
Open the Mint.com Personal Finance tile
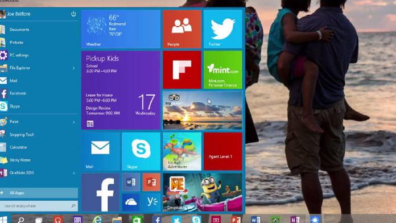[x=223, y=70]
